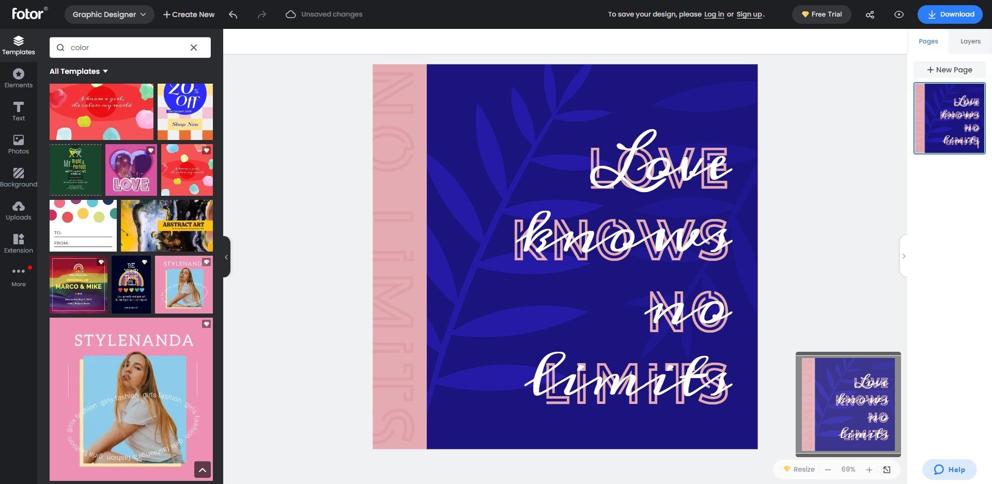Click the 'Unsaved changes' status text
992x484 pixels.
pos(332,14)
